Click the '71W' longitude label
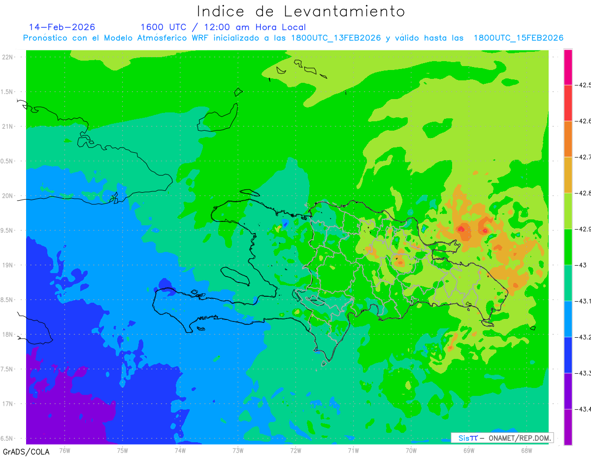 353,451
